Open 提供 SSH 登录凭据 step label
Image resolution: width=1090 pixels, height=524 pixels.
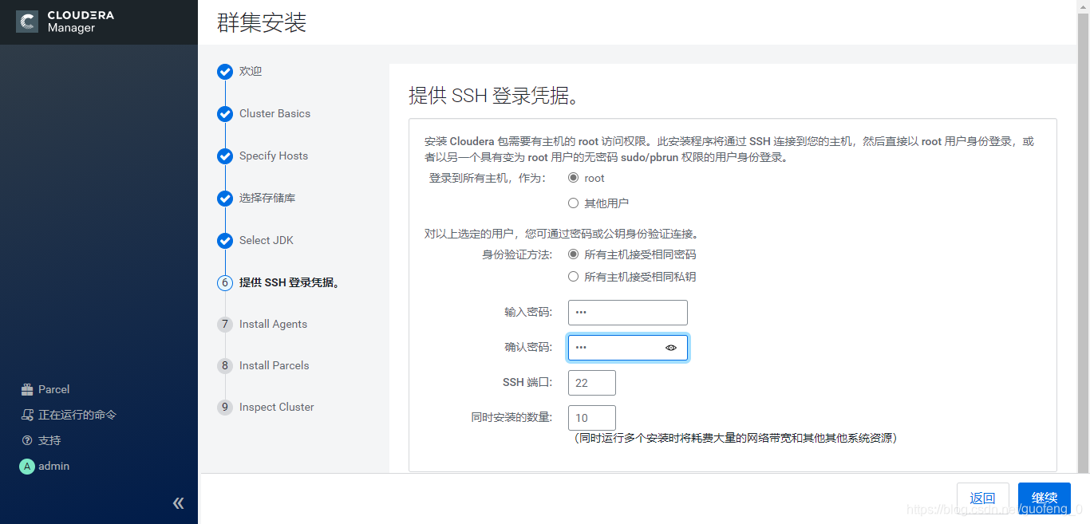[x=290, y=283]
